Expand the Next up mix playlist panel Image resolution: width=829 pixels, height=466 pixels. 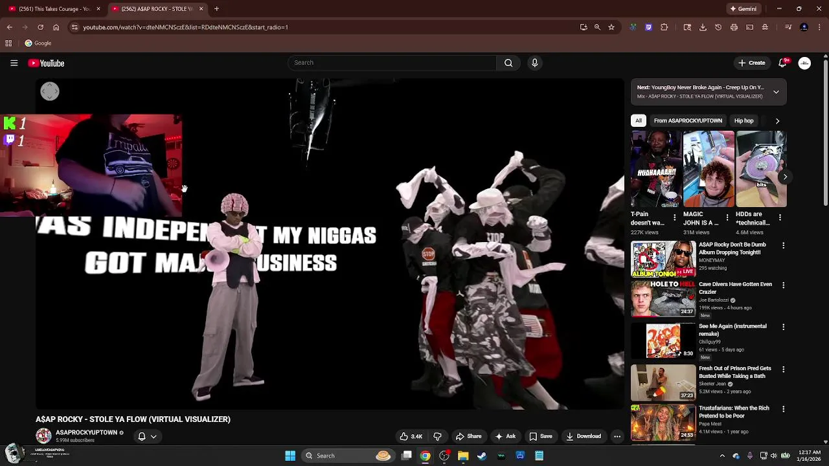(776, 92)
